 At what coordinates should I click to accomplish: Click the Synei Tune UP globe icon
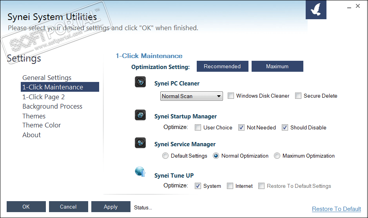(x=140, y=172)
